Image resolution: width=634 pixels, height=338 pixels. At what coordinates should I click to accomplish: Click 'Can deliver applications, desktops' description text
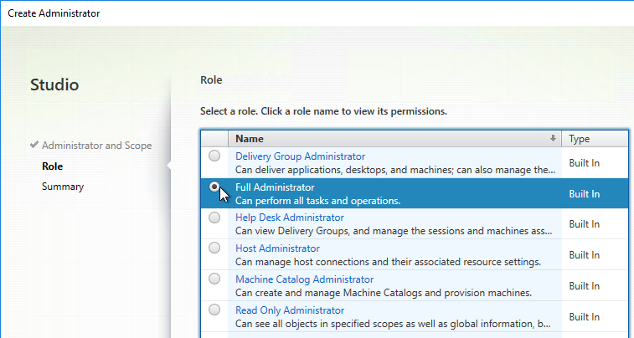click(395, 170)
